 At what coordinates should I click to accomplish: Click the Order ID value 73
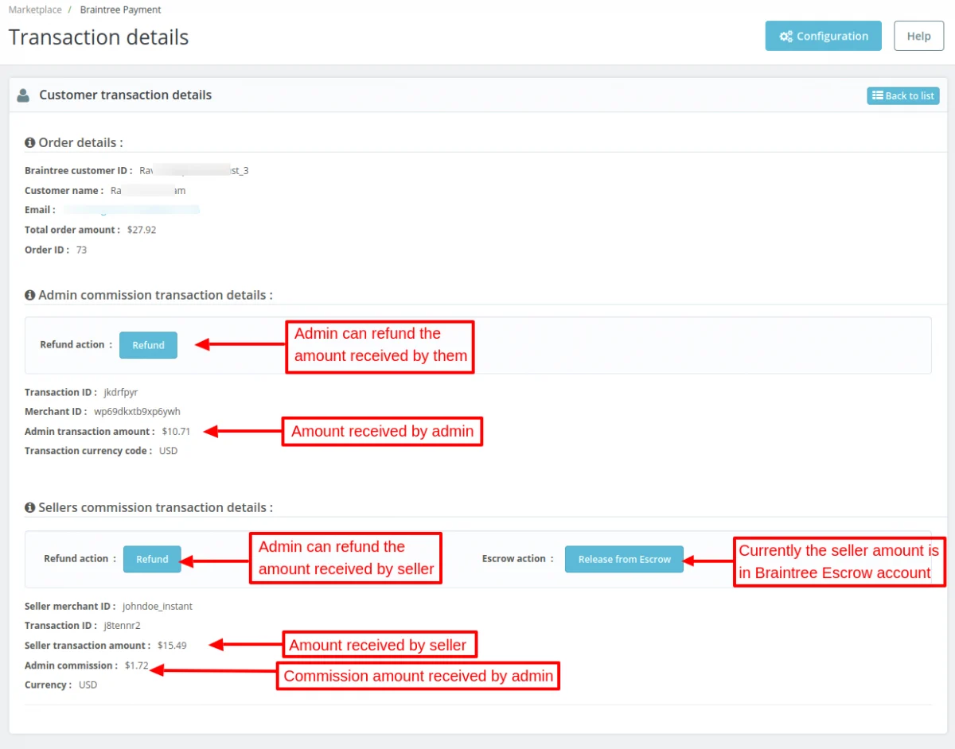81,250
